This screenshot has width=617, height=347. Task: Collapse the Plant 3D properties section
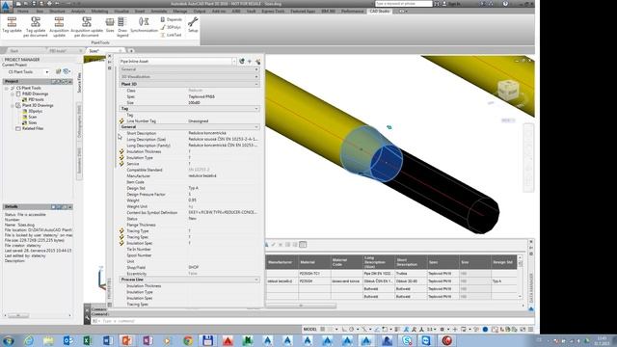[x=256, y=84]
